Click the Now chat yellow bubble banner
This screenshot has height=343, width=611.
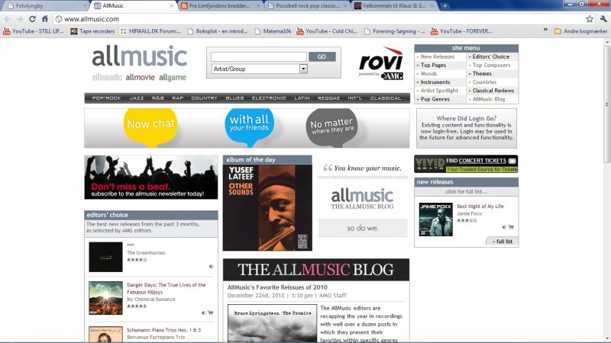coord(150,127)
